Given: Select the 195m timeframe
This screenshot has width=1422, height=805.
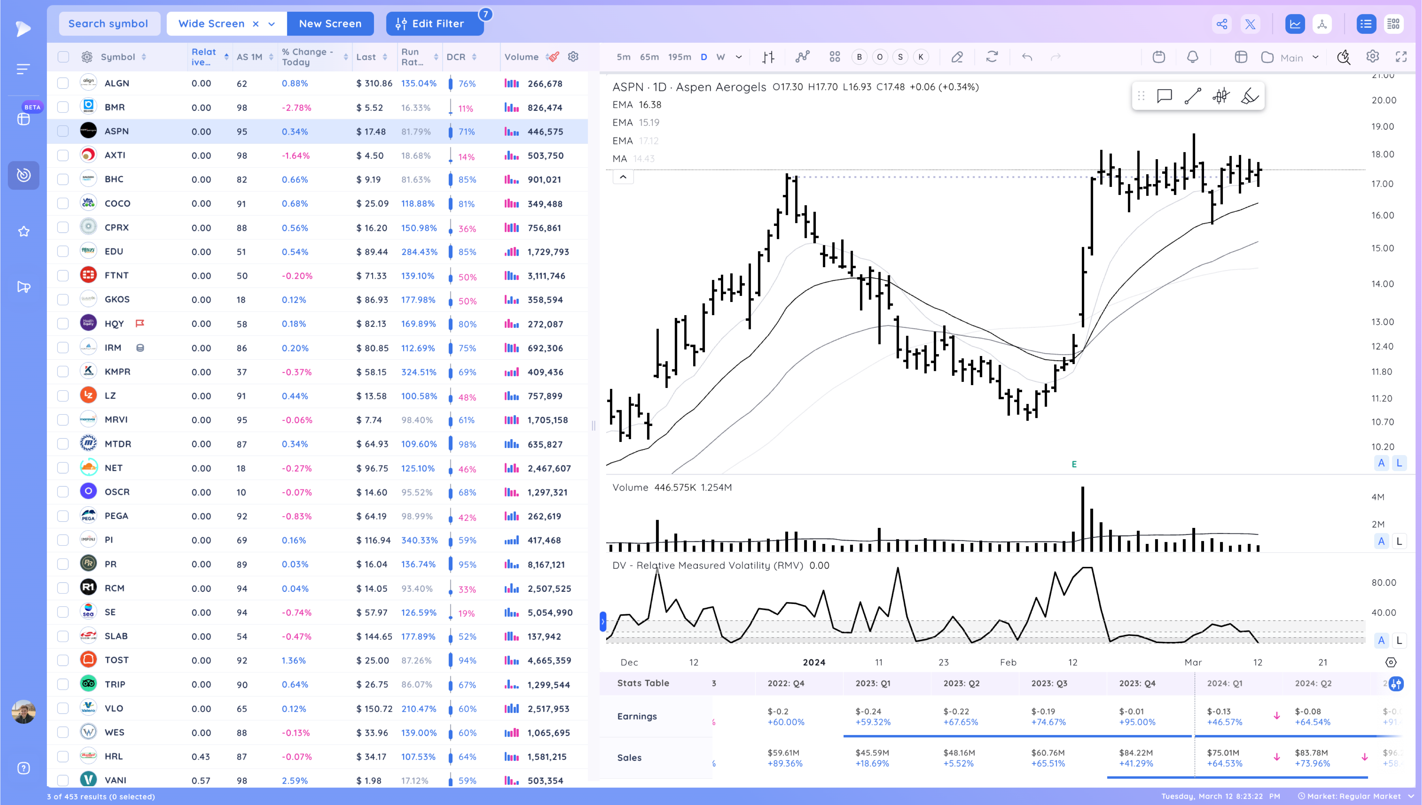Looking at the screenshot, I should (x=679, y=57).
